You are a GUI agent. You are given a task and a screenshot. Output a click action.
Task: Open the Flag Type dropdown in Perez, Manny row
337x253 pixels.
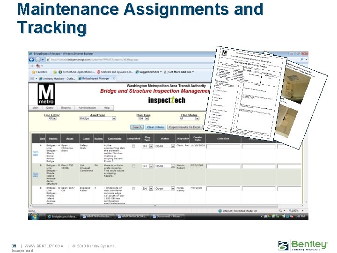coord(147,189)
